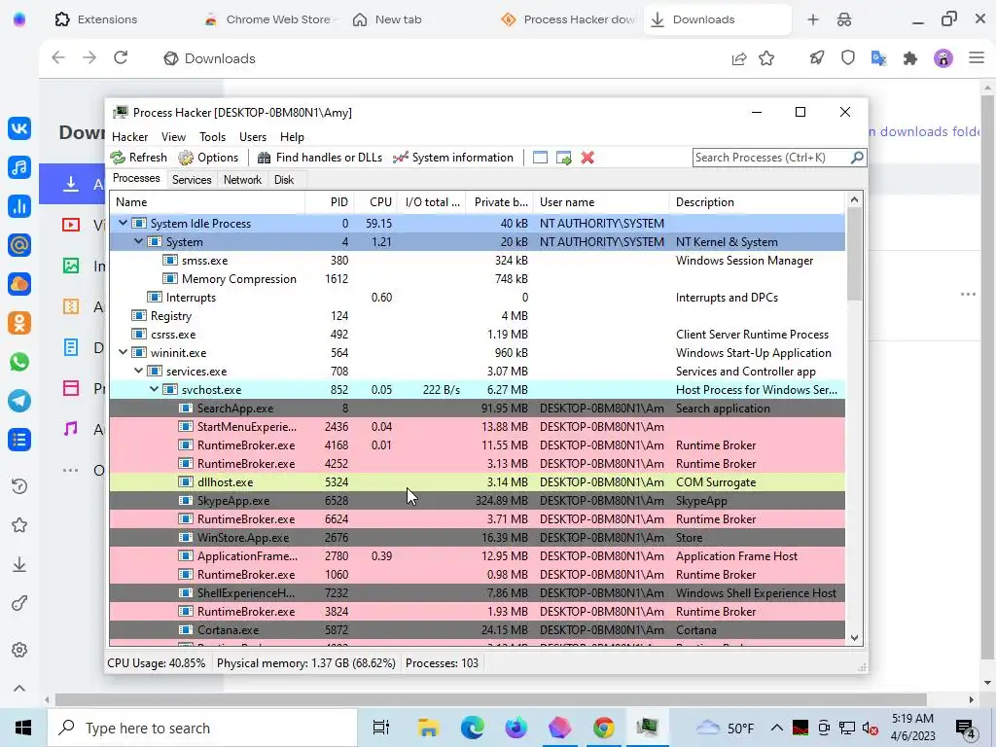This screenshot has width=996, height=747.
Task: Open the Odnoklassniki icon in sidebar
Action: pyautogui.click(x=19, y=323)
